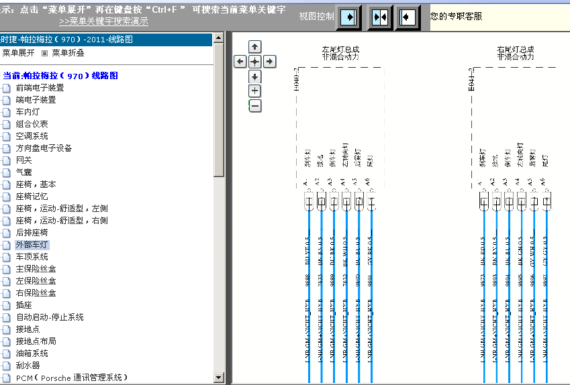Open 车顶系统 entry
Screen dimensions: 570x385
click(x=32, y=257)
